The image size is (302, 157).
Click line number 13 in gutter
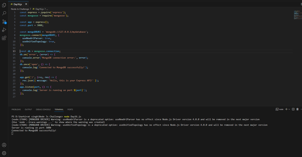click(14, 51)
